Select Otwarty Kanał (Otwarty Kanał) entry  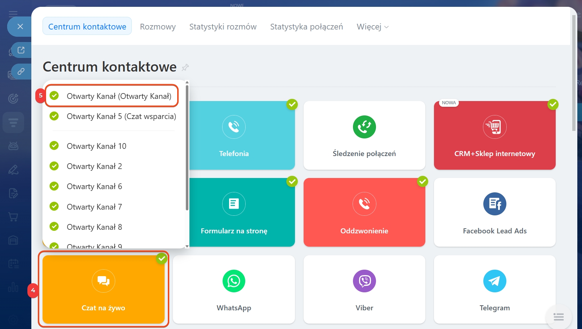(119, 96)
